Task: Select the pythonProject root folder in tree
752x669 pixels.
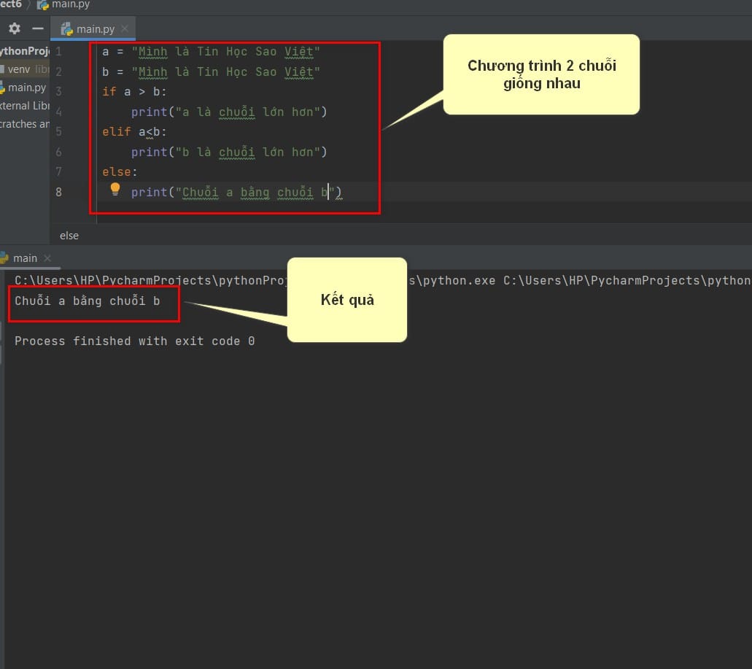Action: click(25, 51)
